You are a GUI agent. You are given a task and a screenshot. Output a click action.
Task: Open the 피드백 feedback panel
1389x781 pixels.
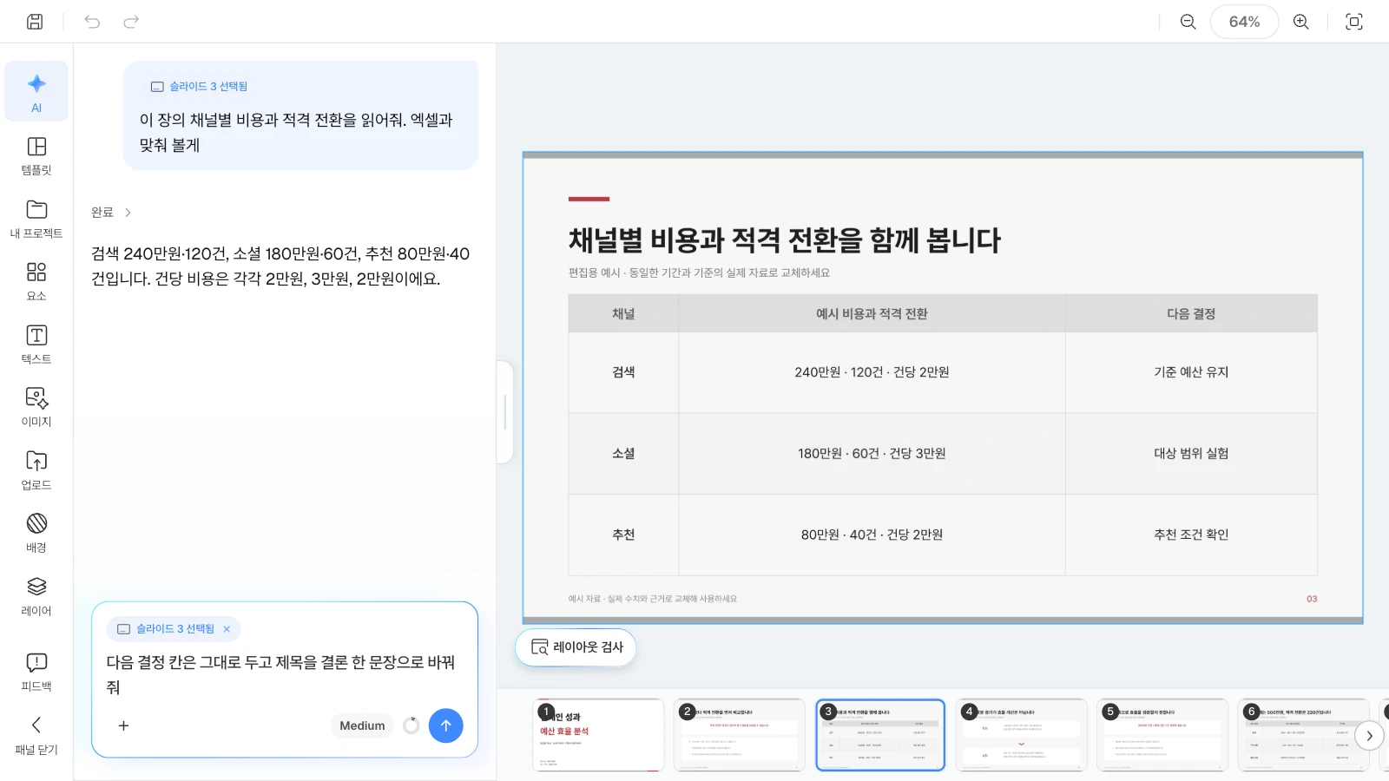coord(36,672)
